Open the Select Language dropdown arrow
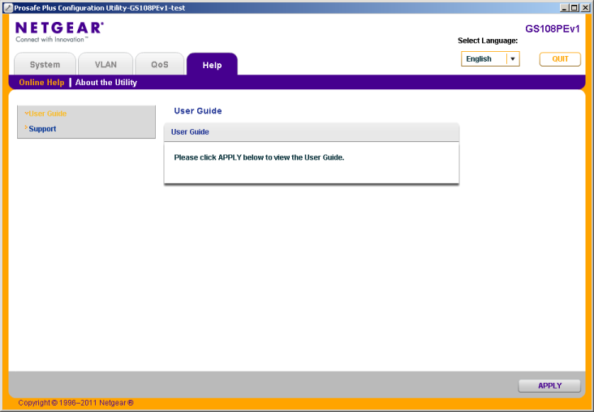This screenshot has height=412, width=594. pyautogui.click(x=513, y=58)
